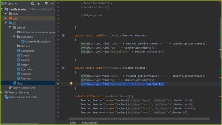Open the Course class icon

click(x=19, y=55)
